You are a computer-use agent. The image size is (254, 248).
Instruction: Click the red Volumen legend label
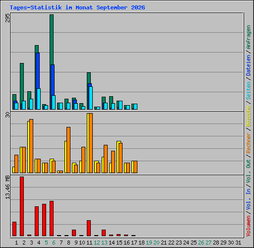coord(249,226)
